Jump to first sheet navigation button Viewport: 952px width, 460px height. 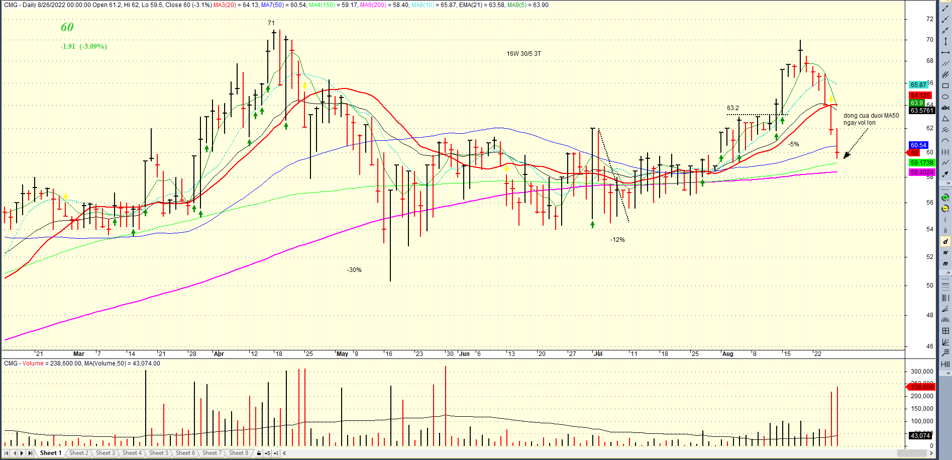6,453
